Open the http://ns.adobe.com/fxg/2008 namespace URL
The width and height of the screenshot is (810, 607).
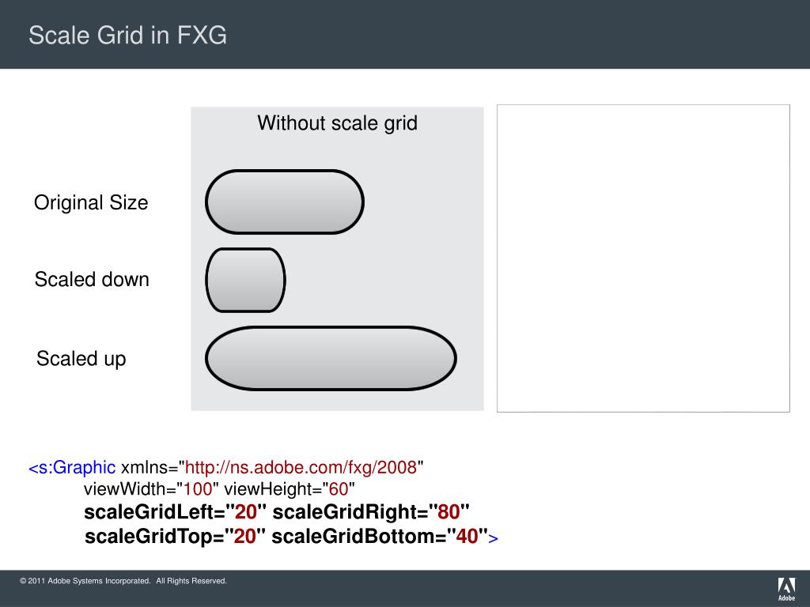(x=301, y=468)
